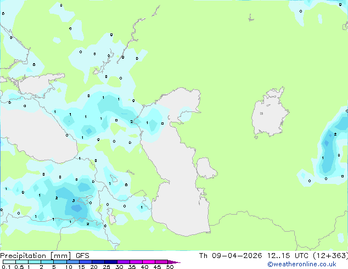Screen dimensions: 348x269
Task: Open the weatheronline.co.uk copyright link
Action: click(x=302, y=264)
